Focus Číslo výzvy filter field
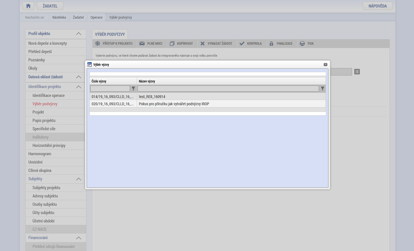 click(x=110, y=89)
